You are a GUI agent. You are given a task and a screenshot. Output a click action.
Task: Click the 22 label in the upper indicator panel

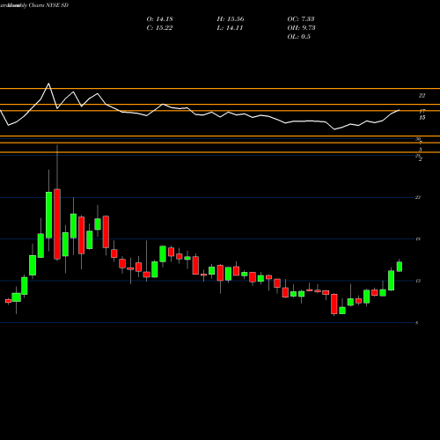pos(422,96)
